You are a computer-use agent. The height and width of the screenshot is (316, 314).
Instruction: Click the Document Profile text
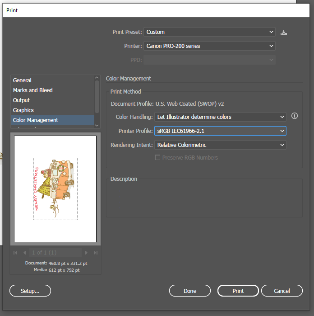[167, 104]
